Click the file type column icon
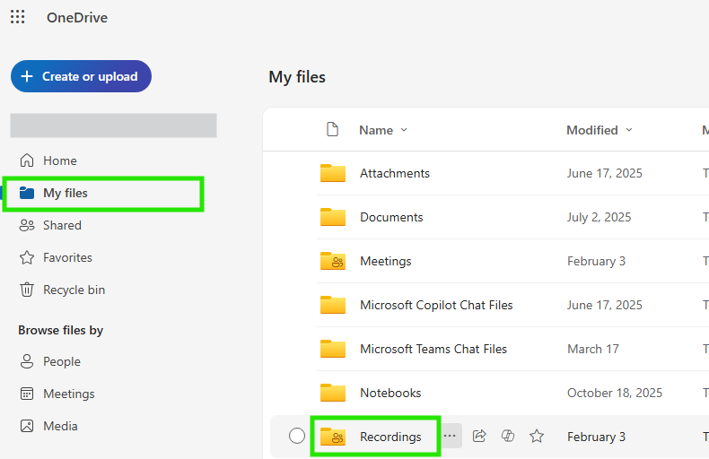Screen dimensions: 709x459 point(332,130)
